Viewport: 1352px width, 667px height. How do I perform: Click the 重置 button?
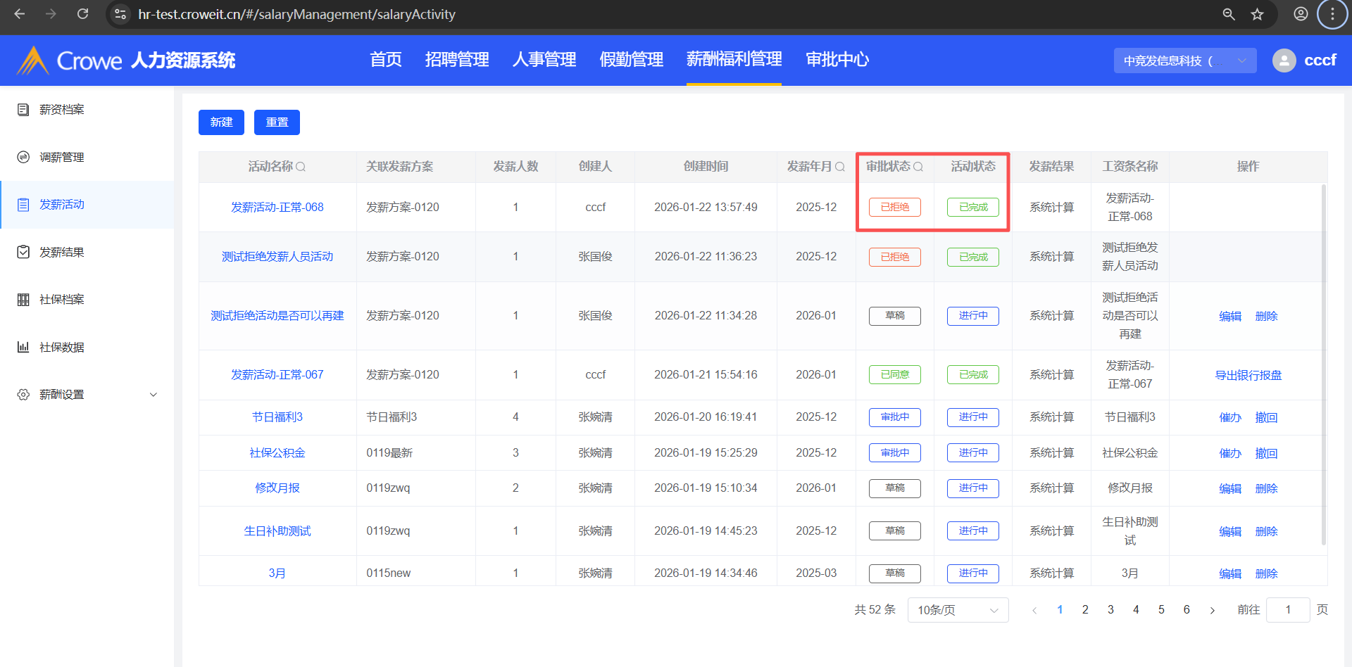coord(277,122)
